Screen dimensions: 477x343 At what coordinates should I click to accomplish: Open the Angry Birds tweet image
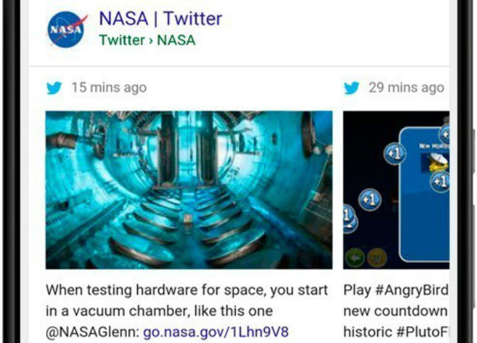(x=396, y=190)
